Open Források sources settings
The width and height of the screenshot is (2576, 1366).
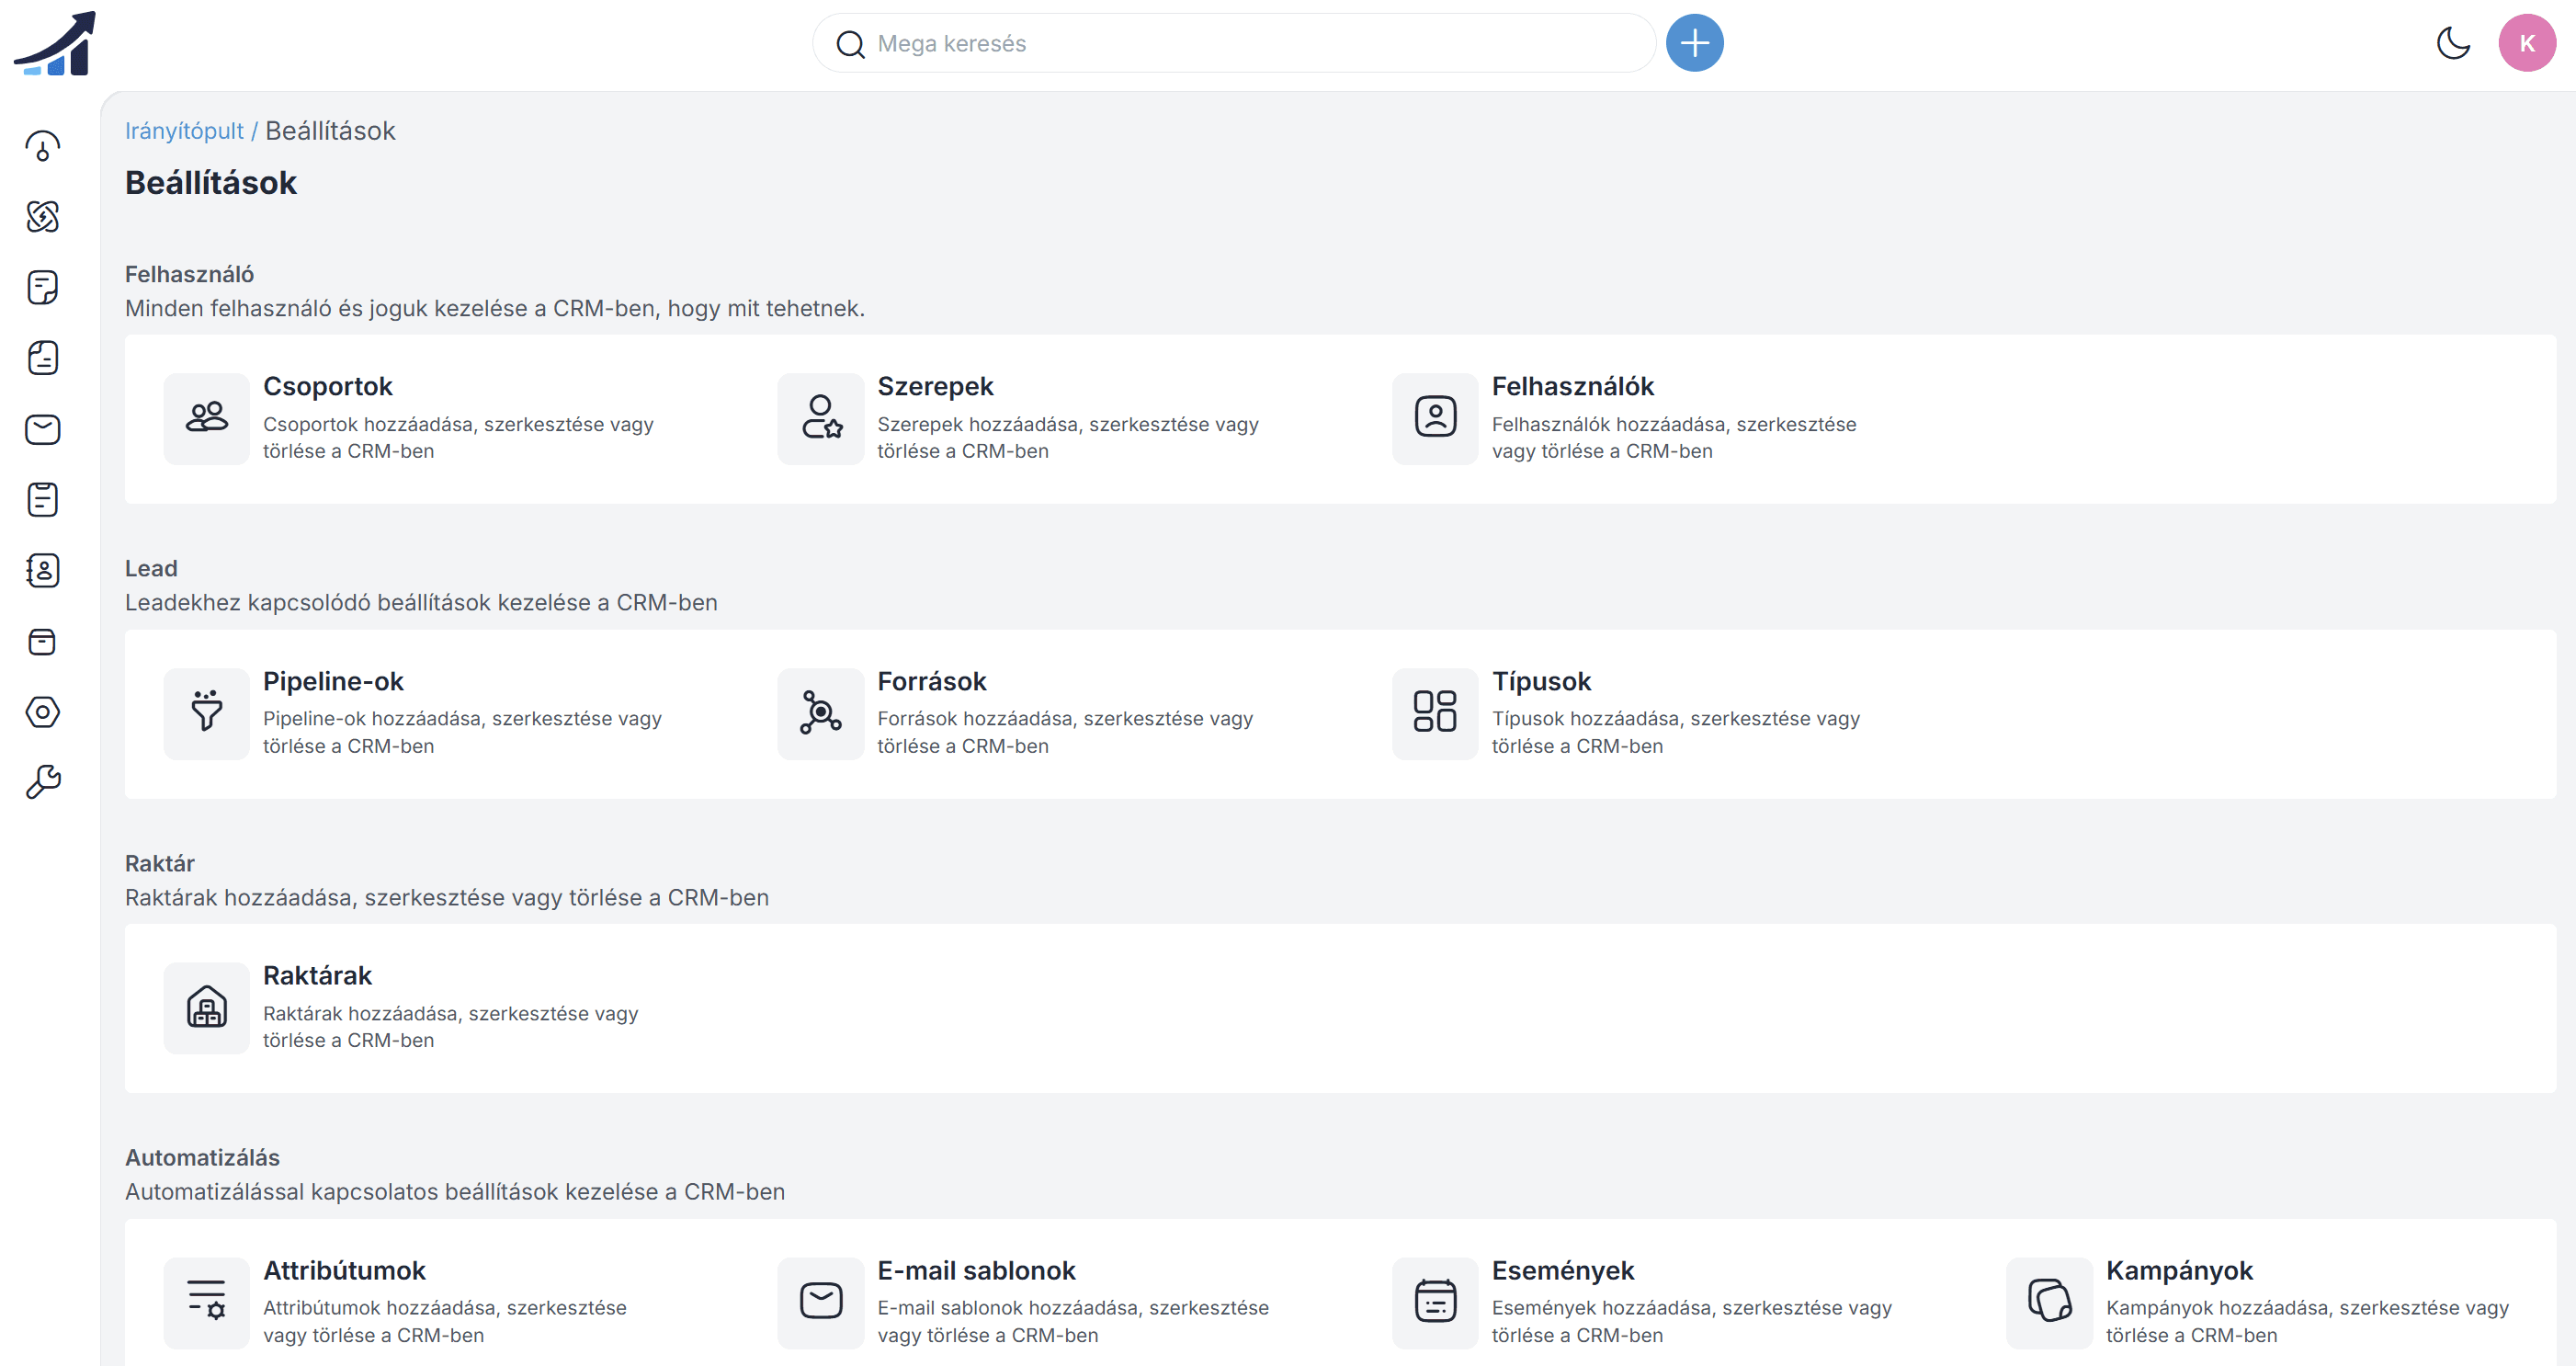point(931,682)
